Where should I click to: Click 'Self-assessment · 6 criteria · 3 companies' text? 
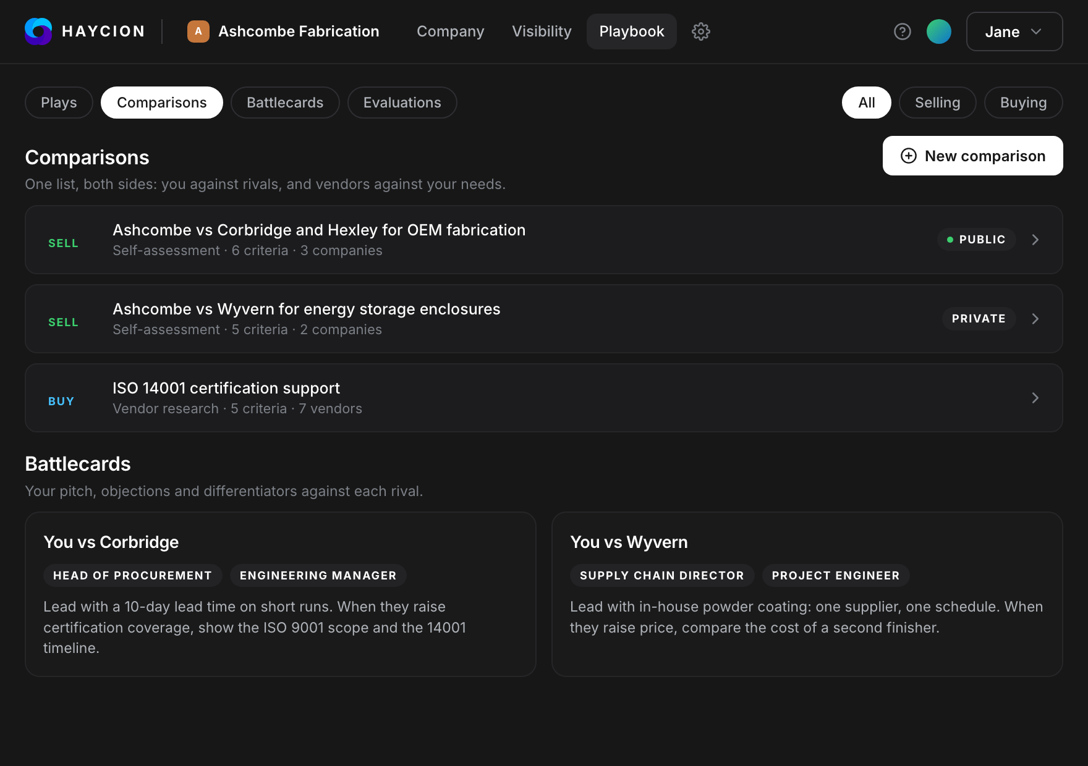pyautogui.click(x=247, y=251)
